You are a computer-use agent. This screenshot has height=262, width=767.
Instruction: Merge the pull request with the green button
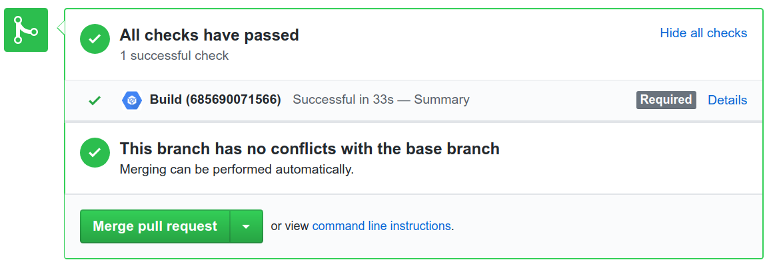click(155, 226)
